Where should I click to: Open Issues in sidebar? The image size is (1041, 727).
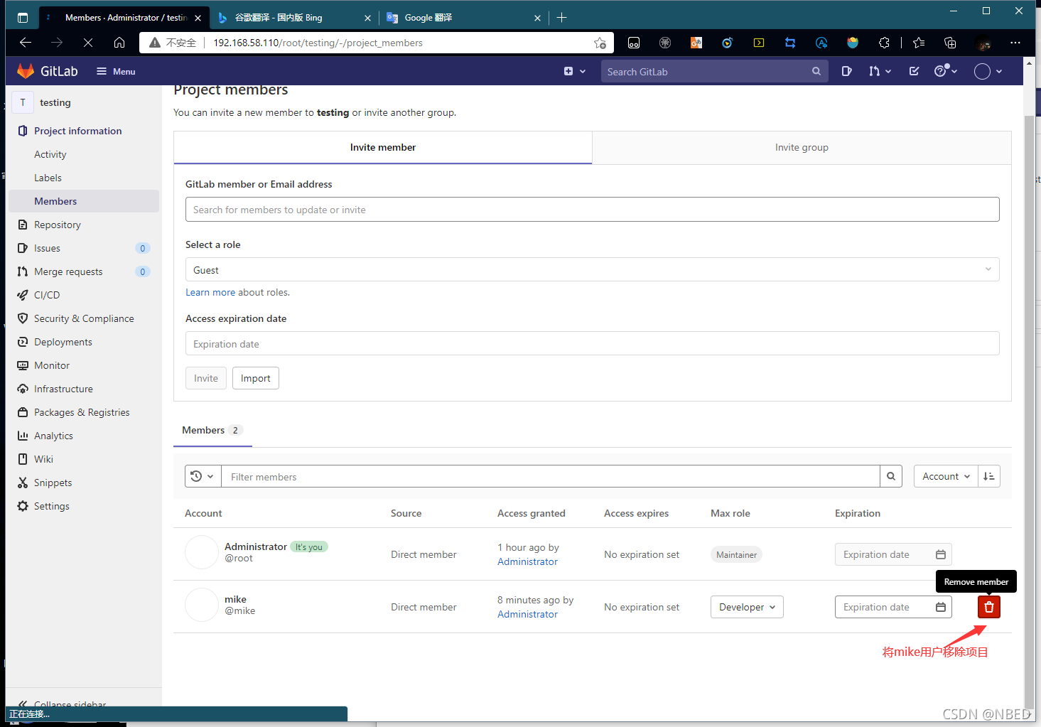coord(47,248)
